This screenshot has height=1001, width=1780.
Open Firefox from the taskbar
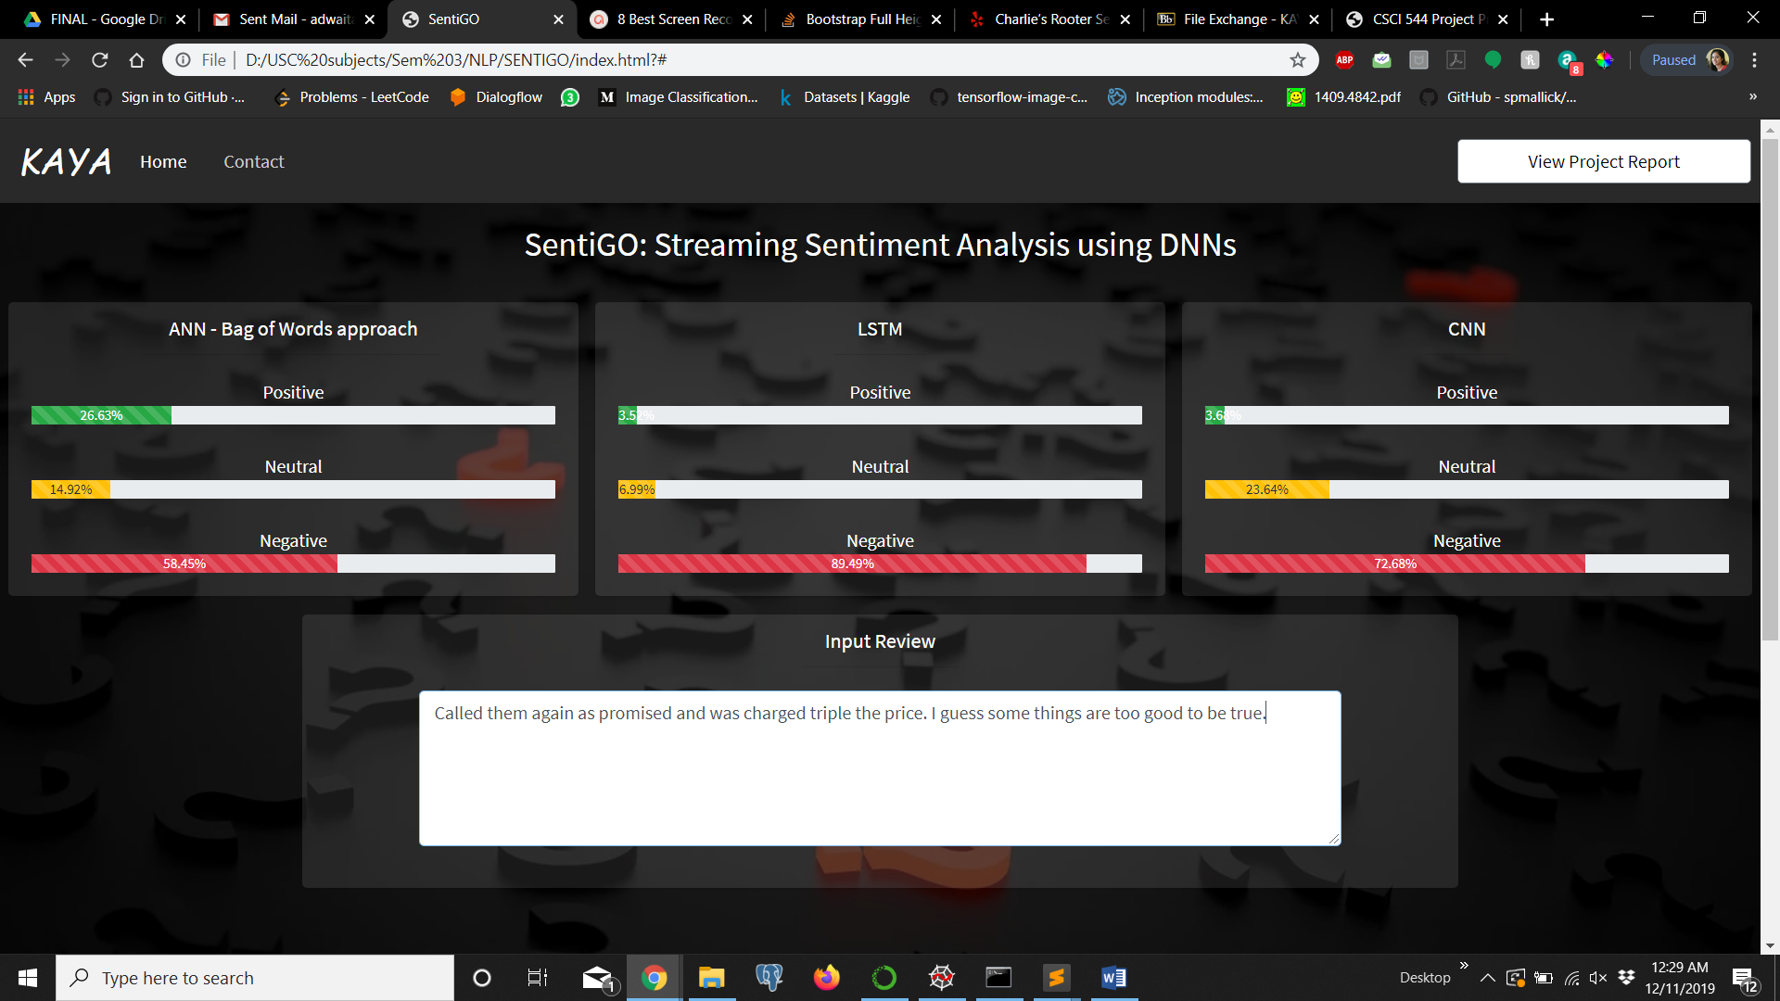pos(826,978)
